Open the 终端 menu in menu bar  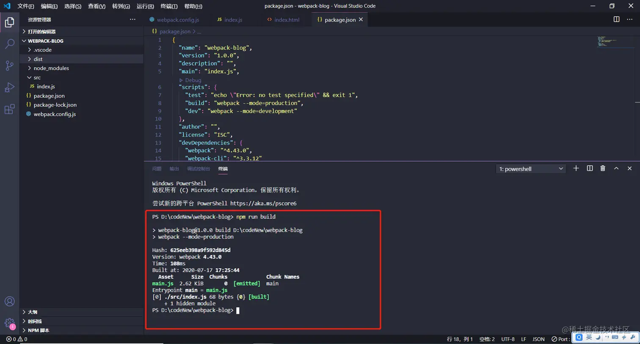click(169, 6)
